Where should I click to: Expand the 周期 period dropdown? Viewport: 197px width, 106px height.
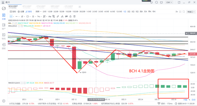(x=38, y=11)
